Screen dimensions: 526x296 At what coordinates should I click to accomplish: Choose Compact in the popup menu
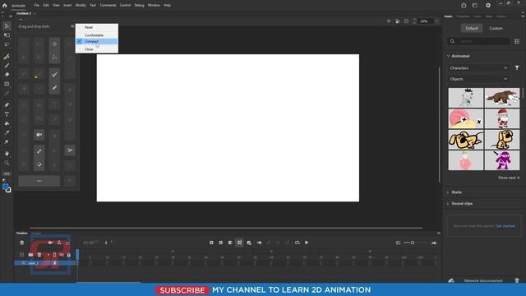pyautogui.click(x=97, y=41)
